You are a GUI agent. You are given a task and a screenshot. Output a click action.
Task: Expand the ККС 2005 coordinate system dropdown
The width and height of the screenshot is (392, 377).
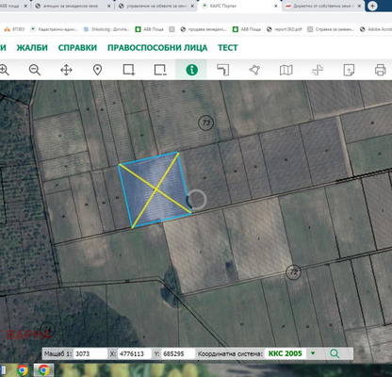pos(313,353)
